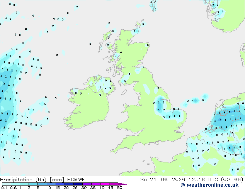The width and height of the screenshot is (245, 189).
Task: Click the 20–25 mm legend color swatch
Action: [69, 184]
